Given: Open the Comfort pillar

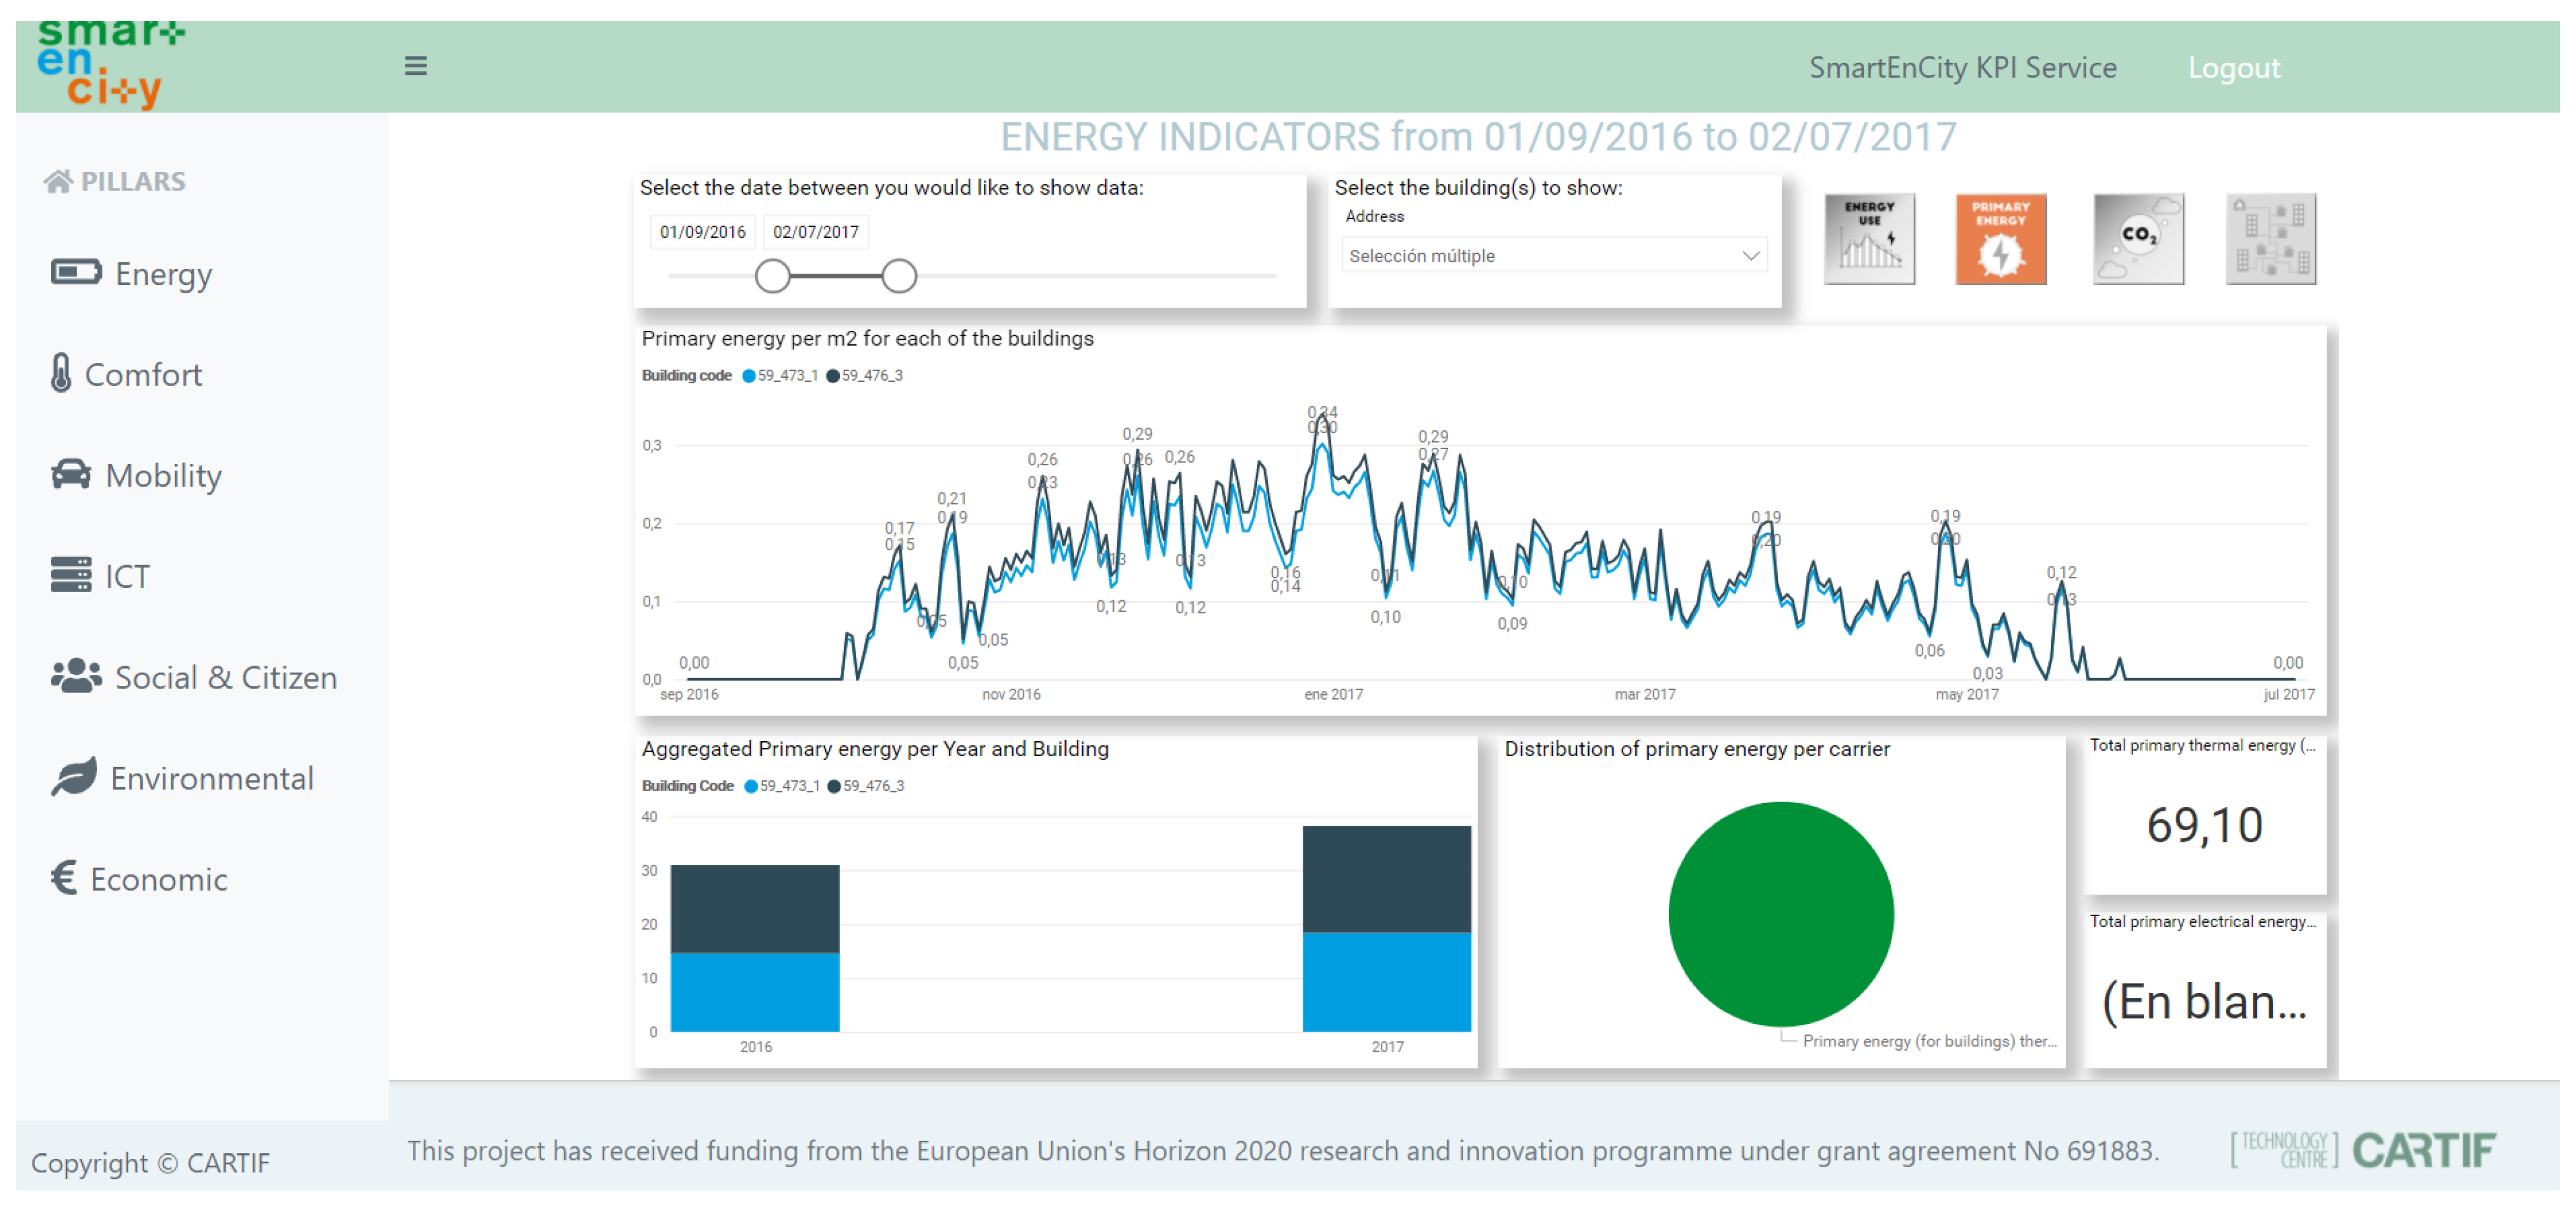Looking at the screenshot, I should point(127,374).
